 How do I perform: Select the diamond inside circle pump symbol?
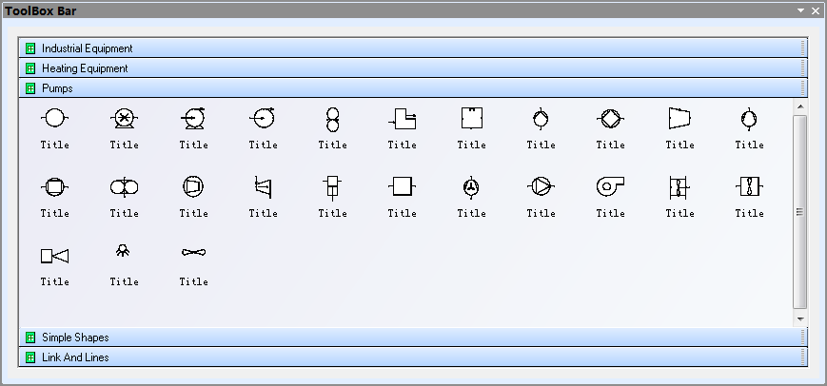click(610, 118)
